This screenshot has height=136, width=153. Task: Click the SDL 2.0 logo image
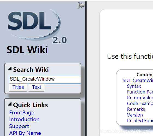pyautogui.click(x=37, y=26)
